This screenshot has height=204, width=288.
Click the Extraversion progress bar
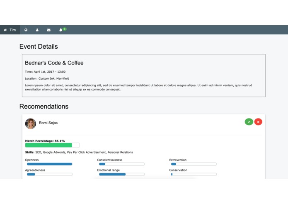pyautogui.click(x=194, y=164)
